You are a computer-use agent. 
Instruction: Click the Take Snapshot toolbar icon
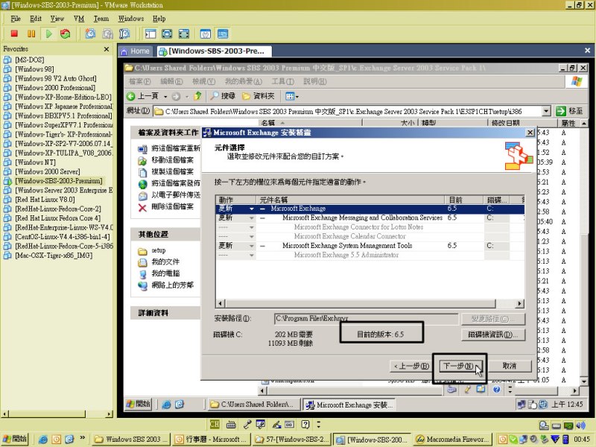click(90, 34)
